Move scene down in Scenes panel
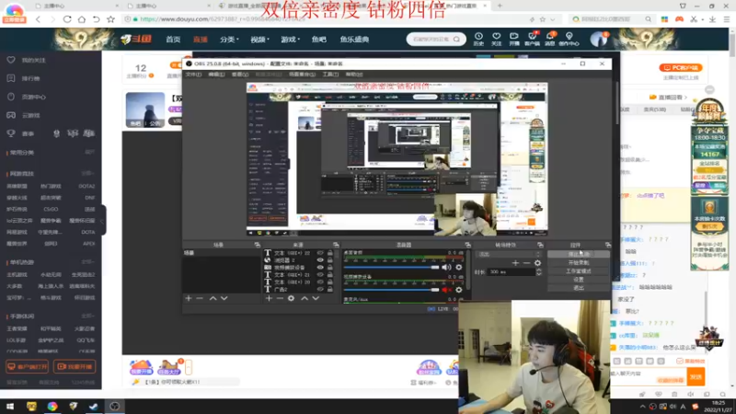Image resolution: width=736 pixels, height=414 pixels. coord(224,298)
